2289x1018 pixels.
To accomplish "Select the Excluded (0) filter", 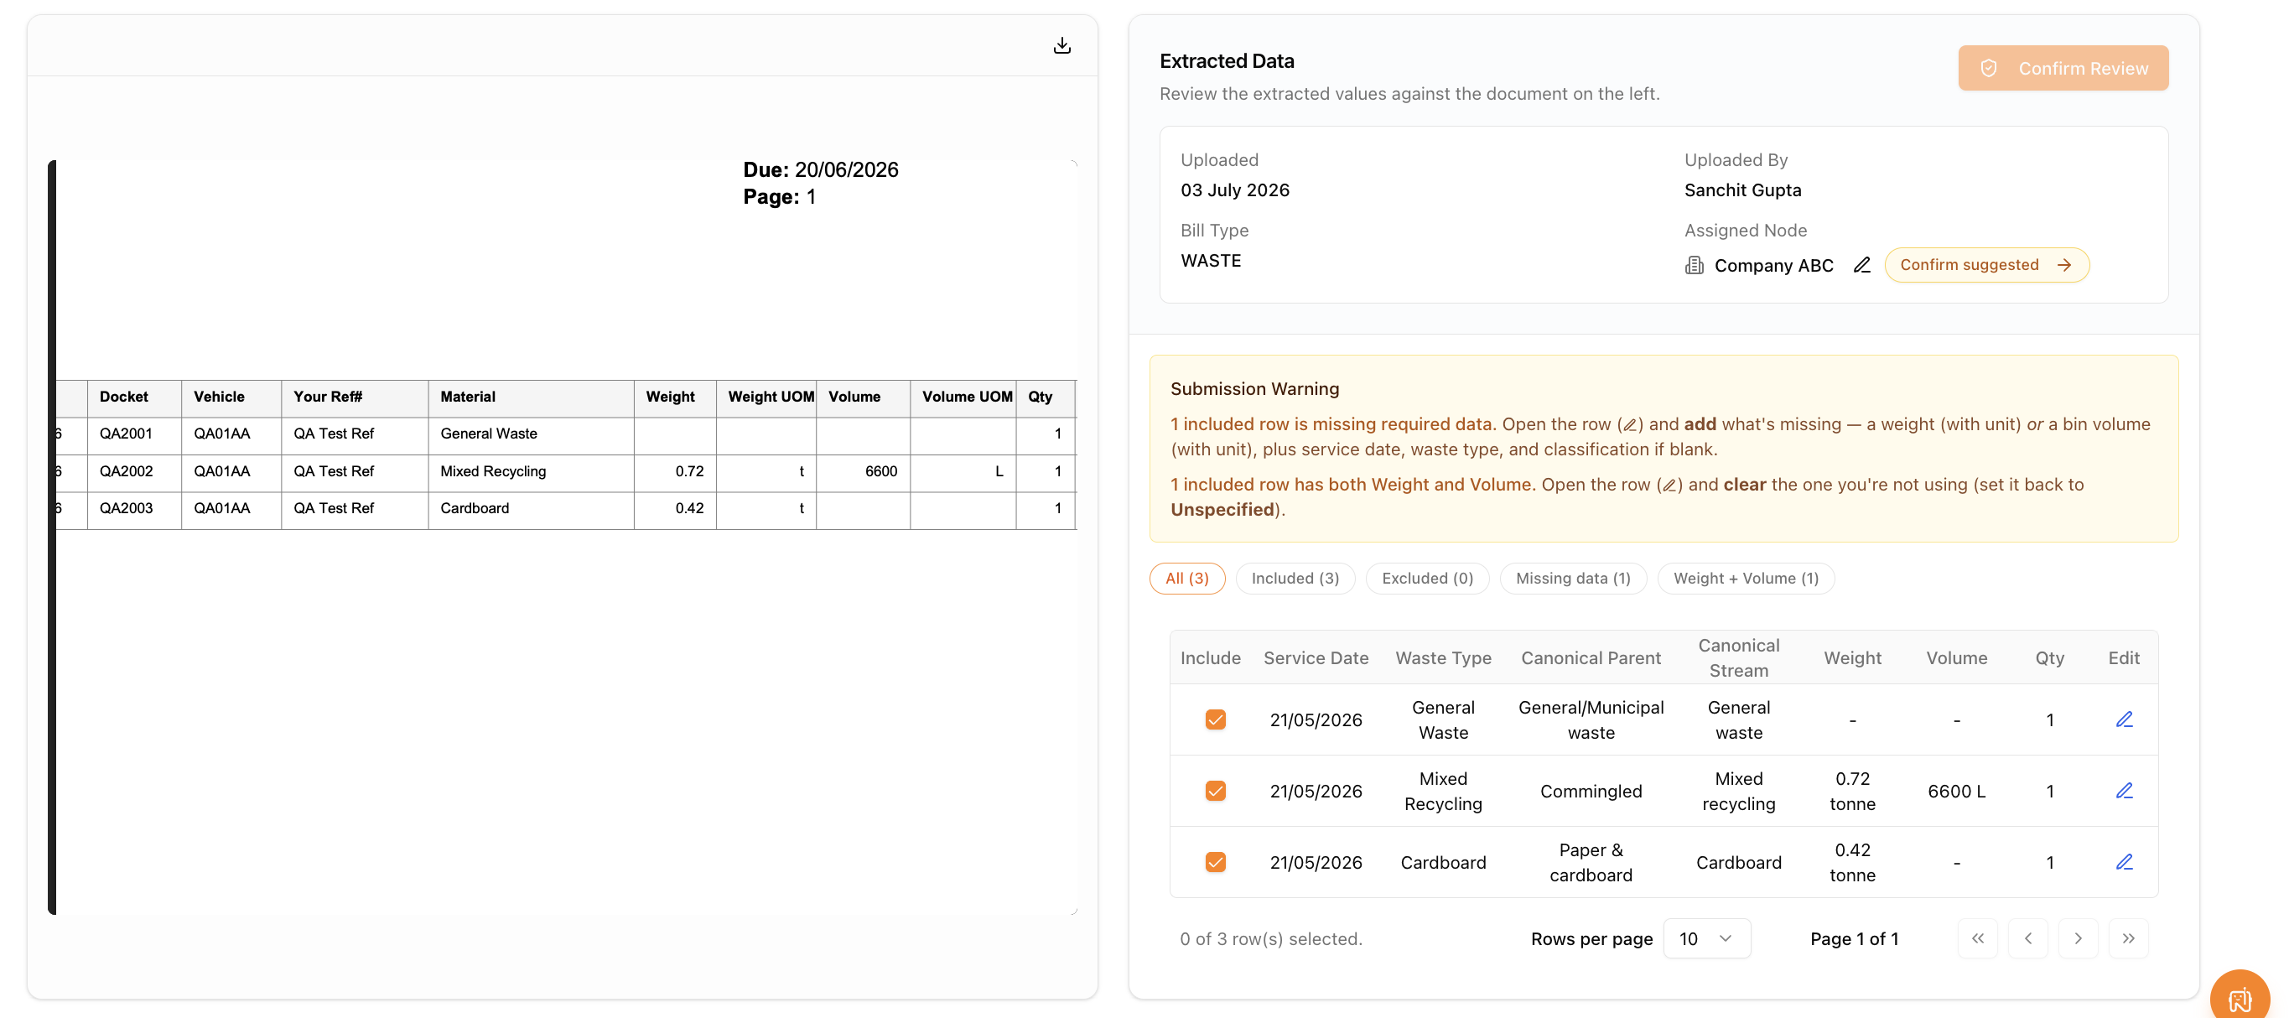I will pyautogui.click(x=1427, y=579).
